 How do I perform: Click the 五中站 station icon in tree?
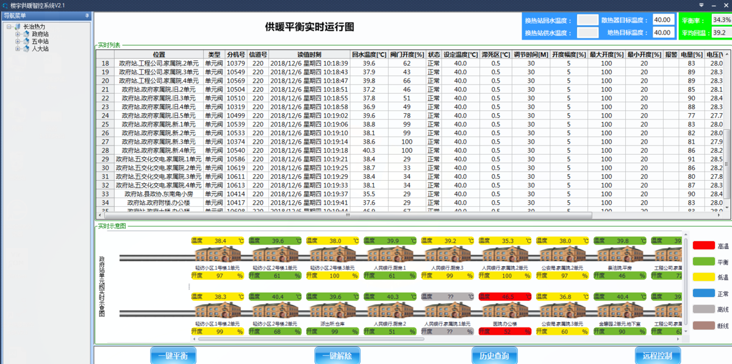coord(26,41)
